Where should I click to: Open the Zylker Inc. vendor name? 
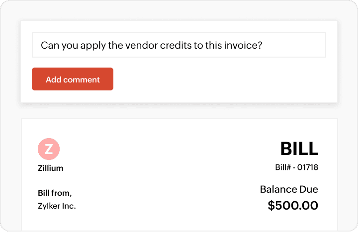coord(57,205)
